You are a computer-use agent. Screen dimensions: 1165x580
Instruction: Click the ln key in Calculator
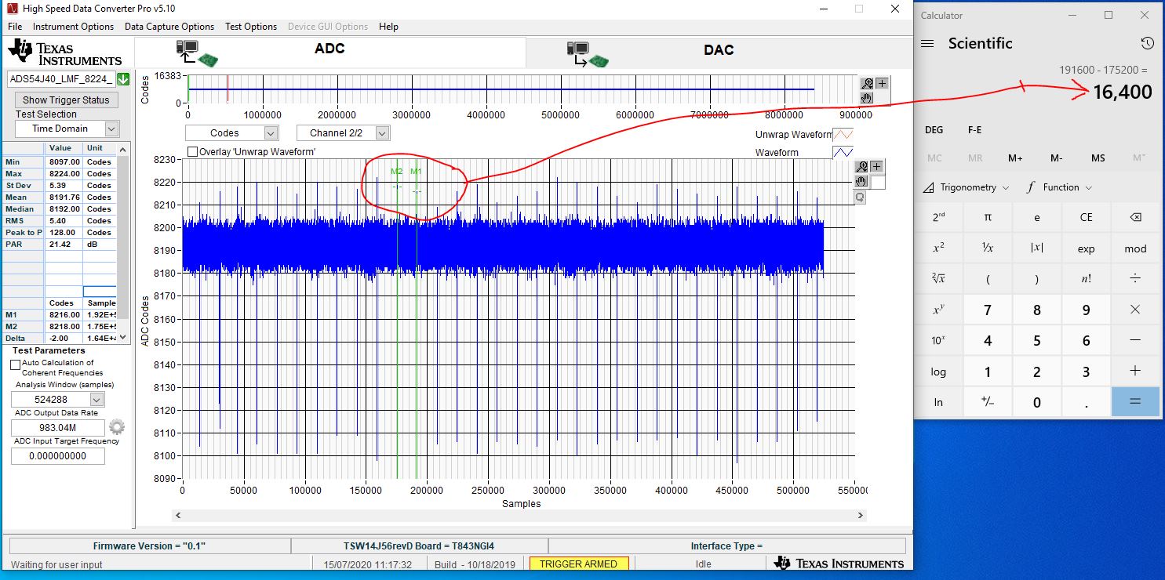[x=938, y=402]
